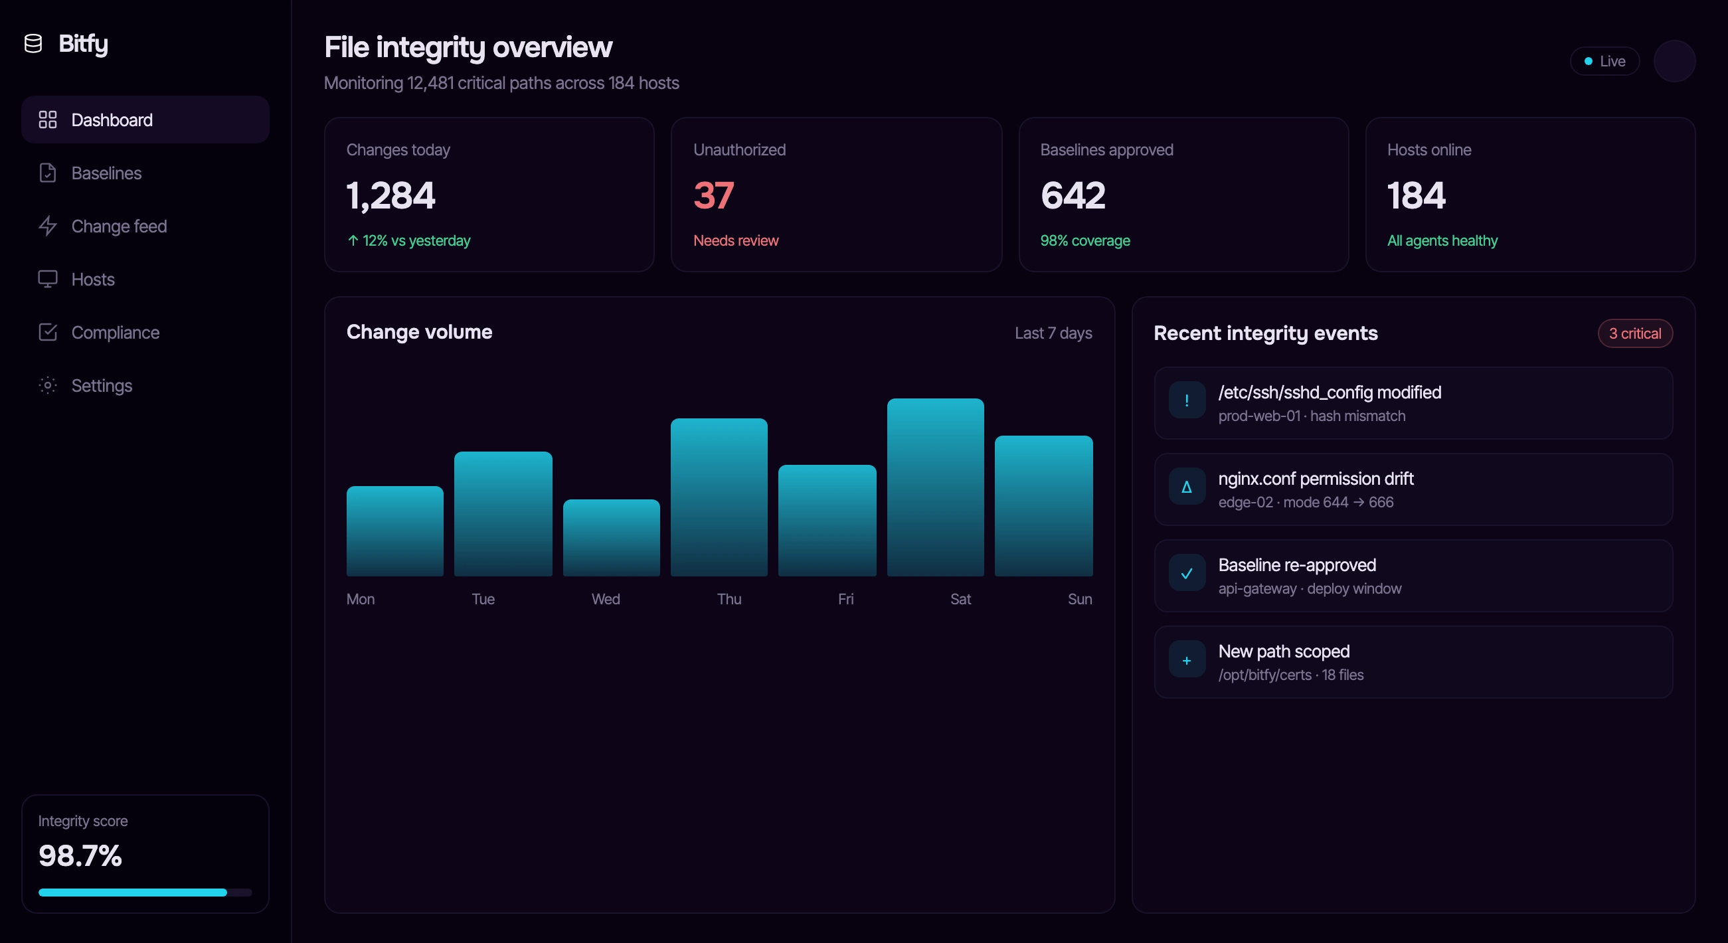The width and height of the screenshot is (1728, 943).
Task: Open the Compliance section
Action: click(x=145, y=332)
